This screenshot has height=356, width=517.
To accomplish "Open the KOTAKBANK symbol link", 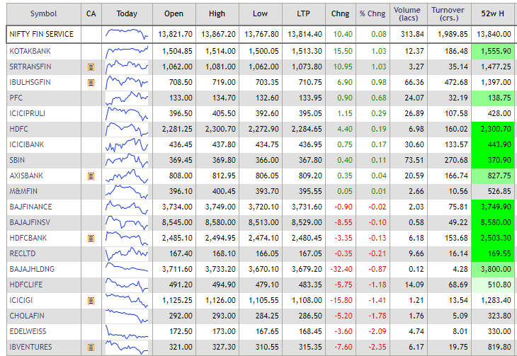I will [29, 51].
